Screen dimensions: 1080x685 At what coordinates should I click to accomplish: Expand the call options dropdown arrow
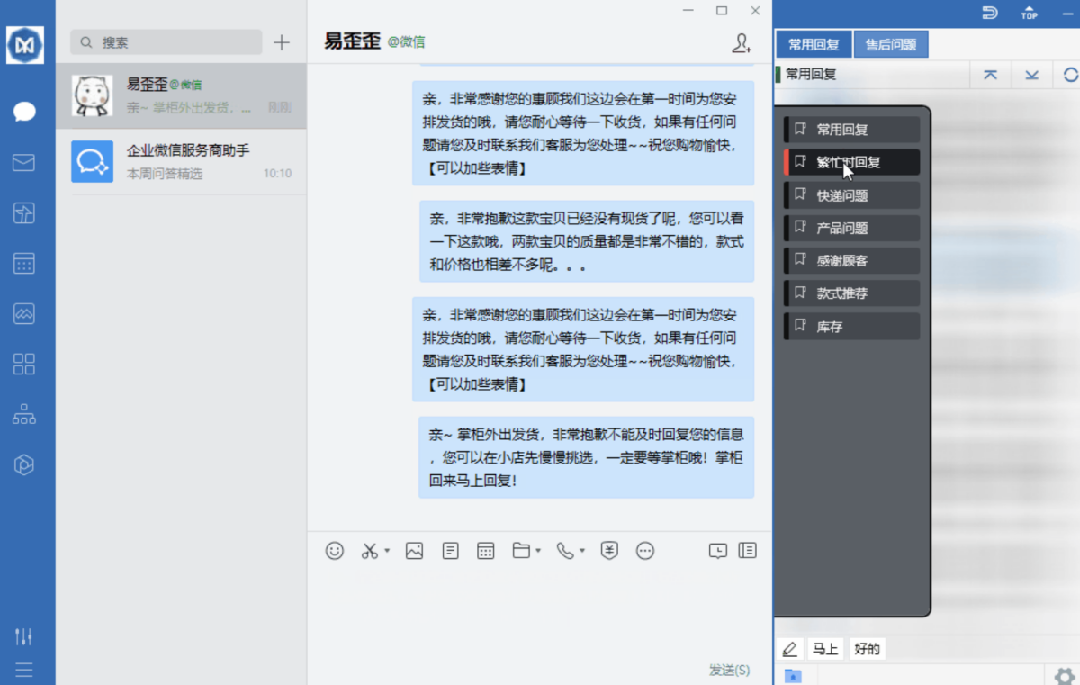580,550
